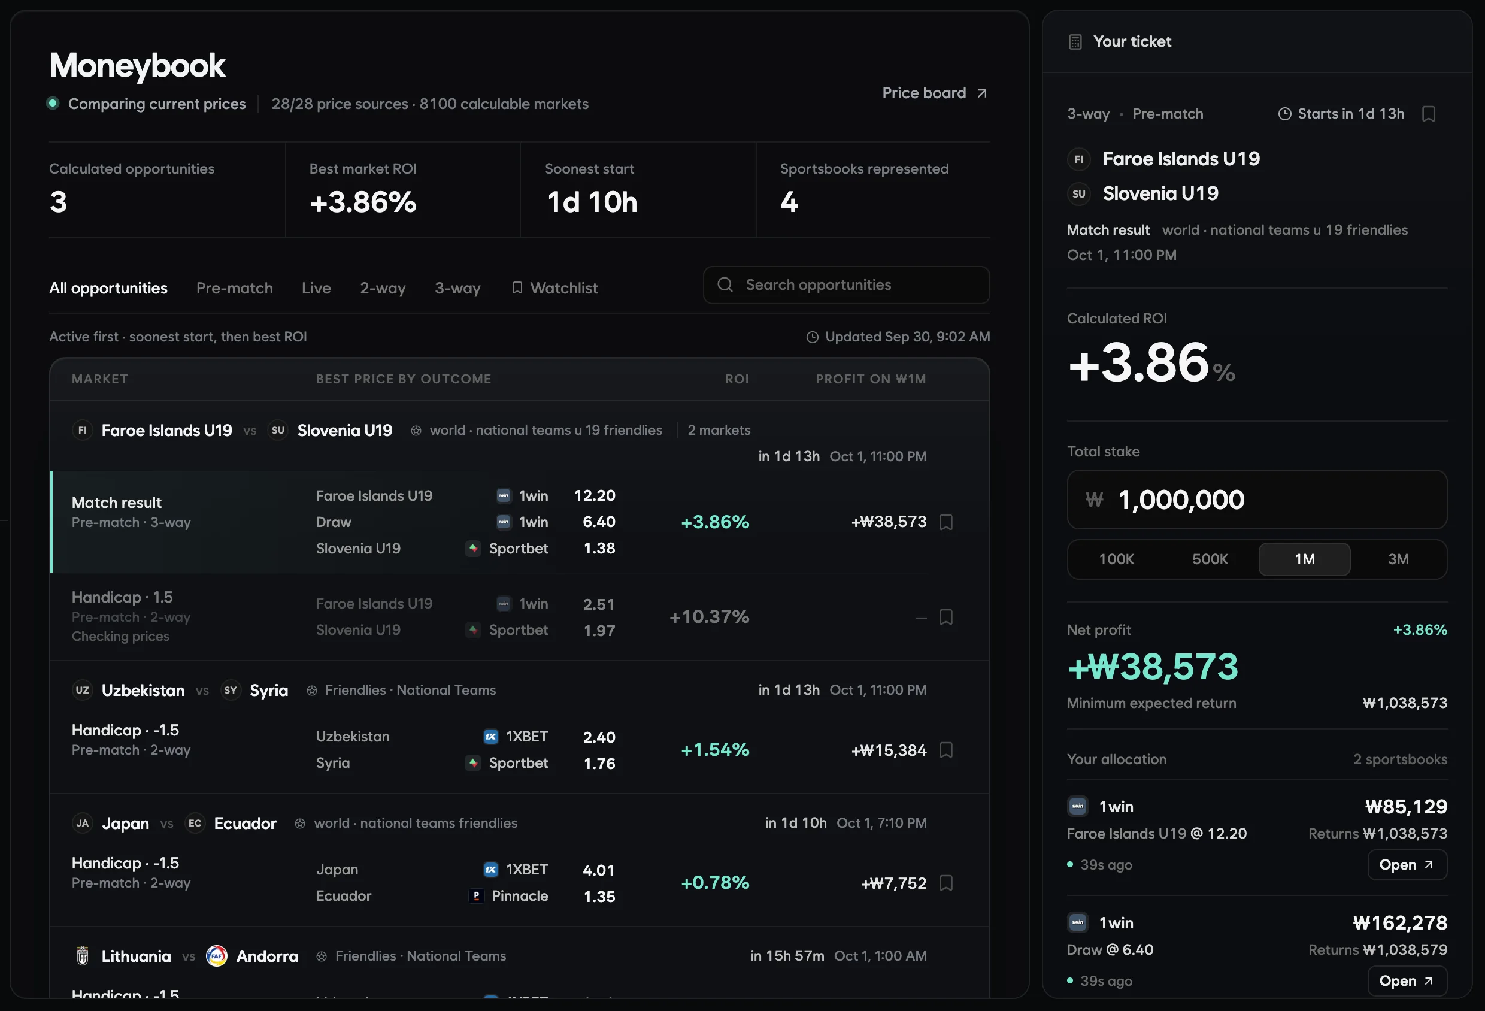Bookmark the Handicap 1.5 +10.37% row
The image size is (1485, 1011).
point(946,617)
